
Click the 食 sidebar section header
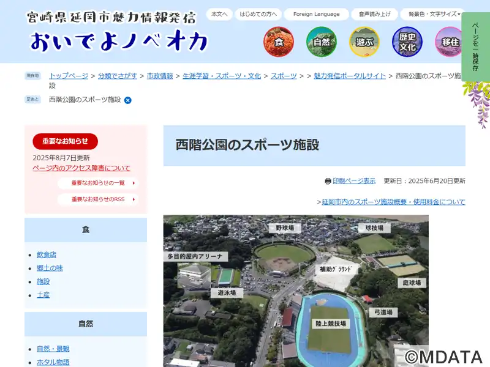pos(86,230)
